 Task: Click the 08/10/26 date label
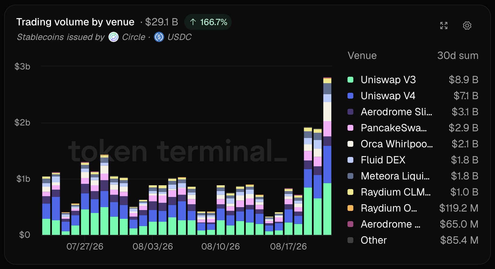pyautogui.click(x=221, y=247)
